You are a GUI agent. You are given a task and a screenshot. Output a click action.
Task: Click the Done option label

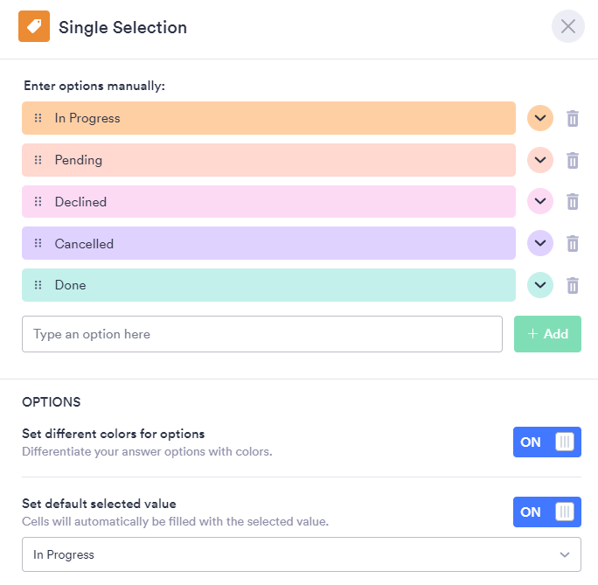[70, 285]
